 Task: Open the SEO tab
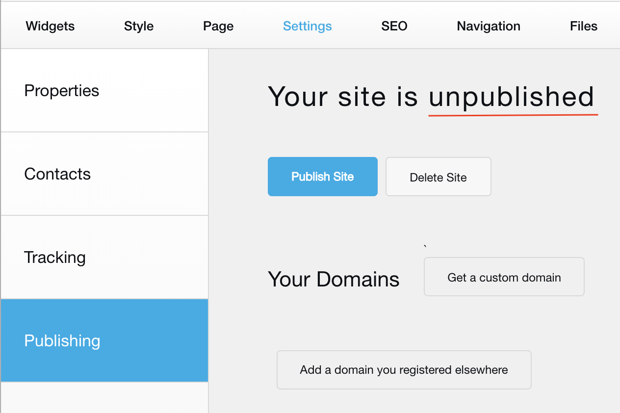[394, 26]
